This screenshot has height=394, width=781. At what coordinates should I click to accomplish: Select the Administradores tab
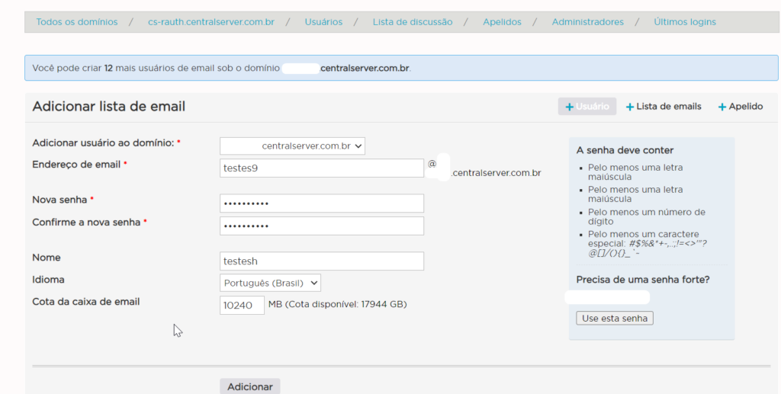tap(587, 22)
